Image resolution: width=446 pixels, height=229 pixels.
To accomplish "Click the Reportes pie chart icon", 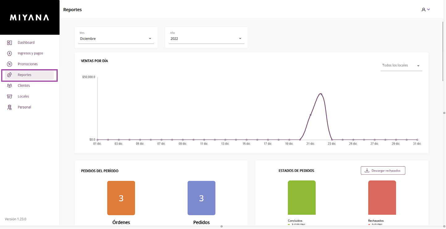I will tap(10, 75).
